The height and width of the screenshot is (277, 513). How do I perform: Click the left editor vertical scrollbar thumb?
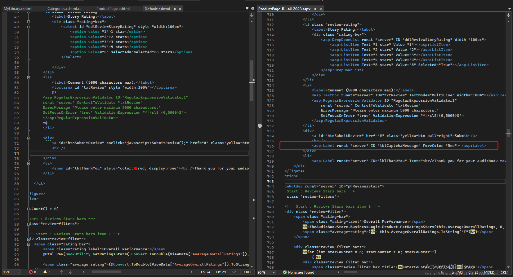pyautogui.click(x=252, y=81)
